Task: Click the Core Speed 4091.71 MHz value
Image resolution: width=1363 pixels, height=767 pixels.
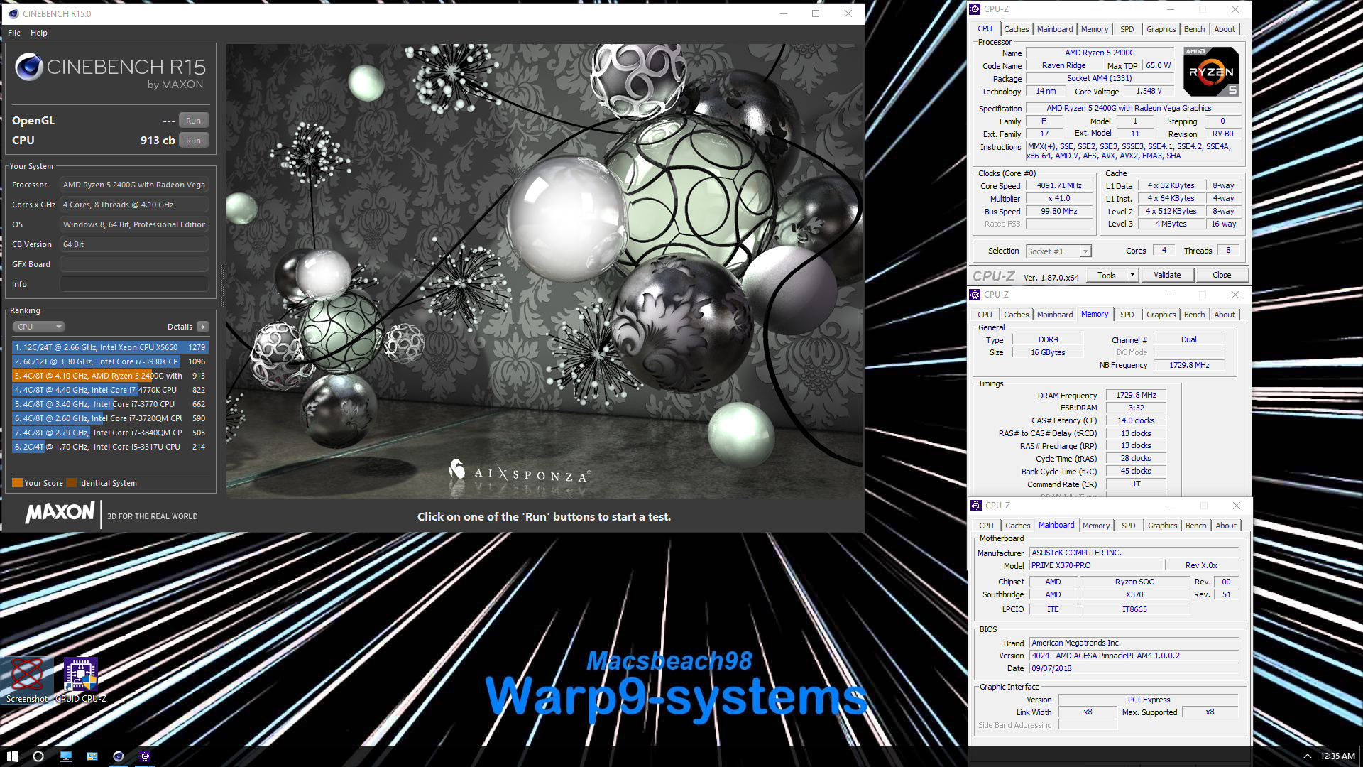Action: point(1058,186)
